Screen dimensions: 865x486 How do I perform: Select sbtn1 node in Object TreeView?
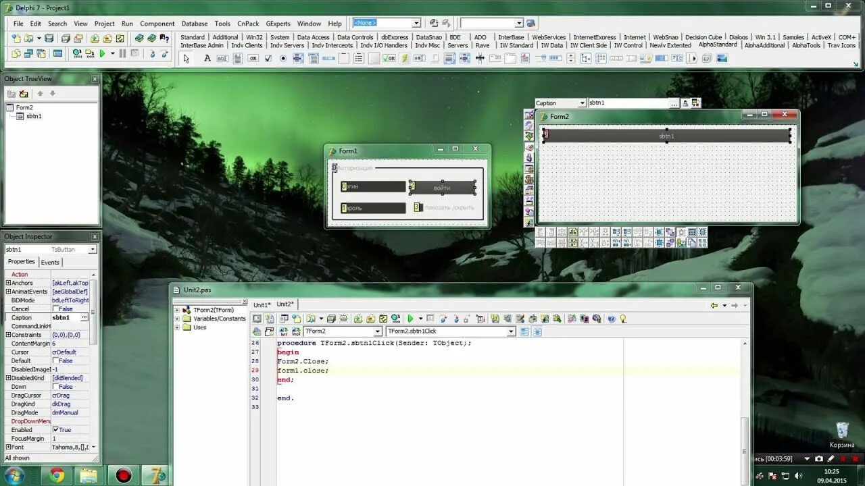pos(33,116)
